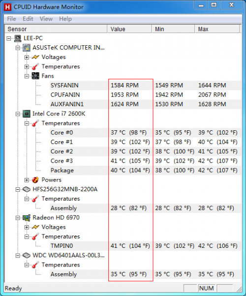
Task: Click the Radeon HD 6970 graphics card icon
Action: tap(27, 218)
